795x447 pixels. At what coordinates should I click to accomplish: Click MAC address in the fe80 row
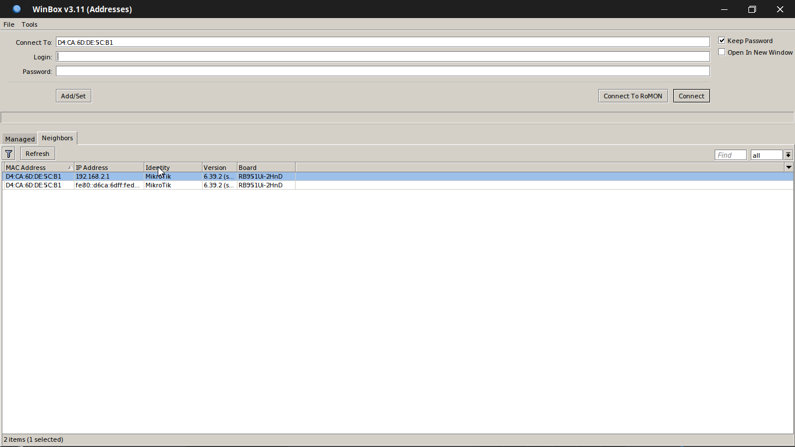pos(33,185)
